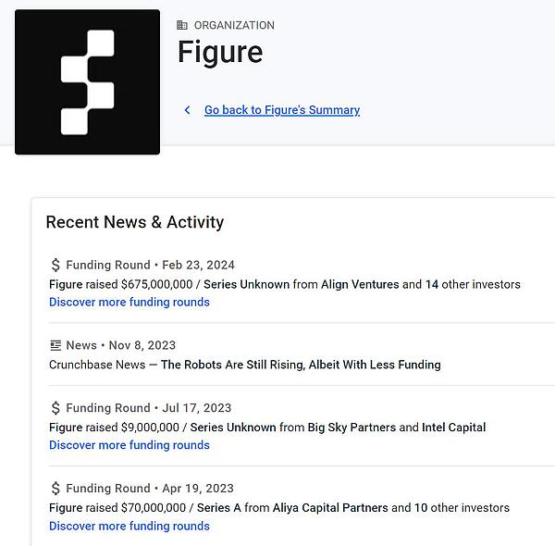
Task: Open the Align Ventures investor link
Action: [360, 284]
